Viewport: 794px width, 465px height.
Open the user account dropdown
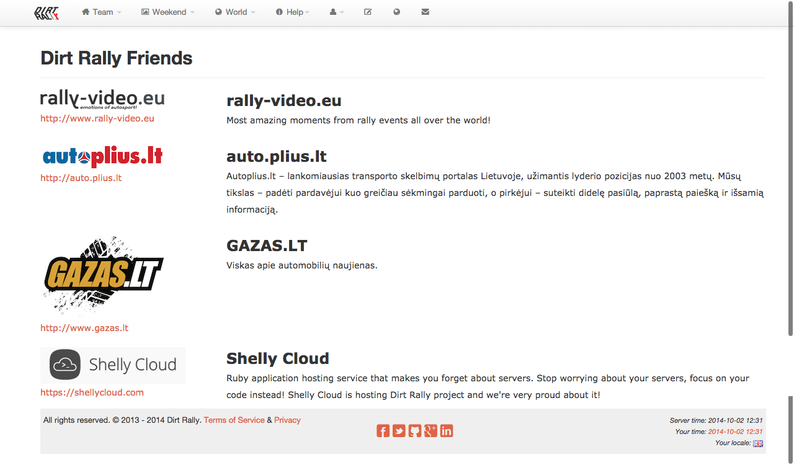(x=337, y=12)
